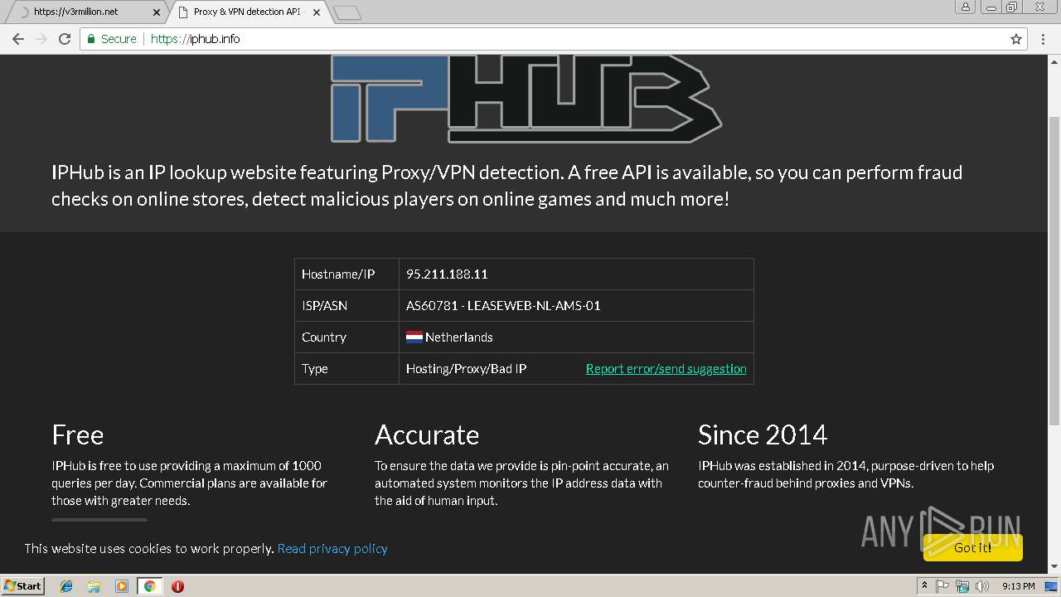Click the Hostname/IP label cell

point(346,274)
